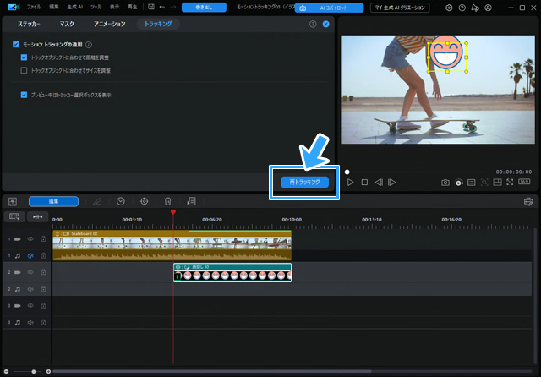The image size is (541, 377).
Task: Click the panel help question mark icon
Action: [313, 24]
